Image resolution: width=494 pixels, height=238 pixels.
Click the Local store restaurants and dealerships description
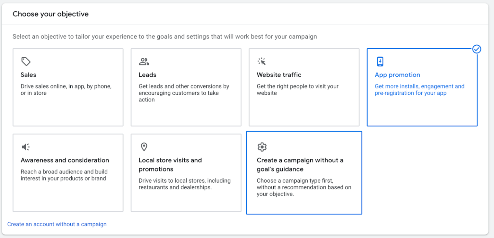184,184
